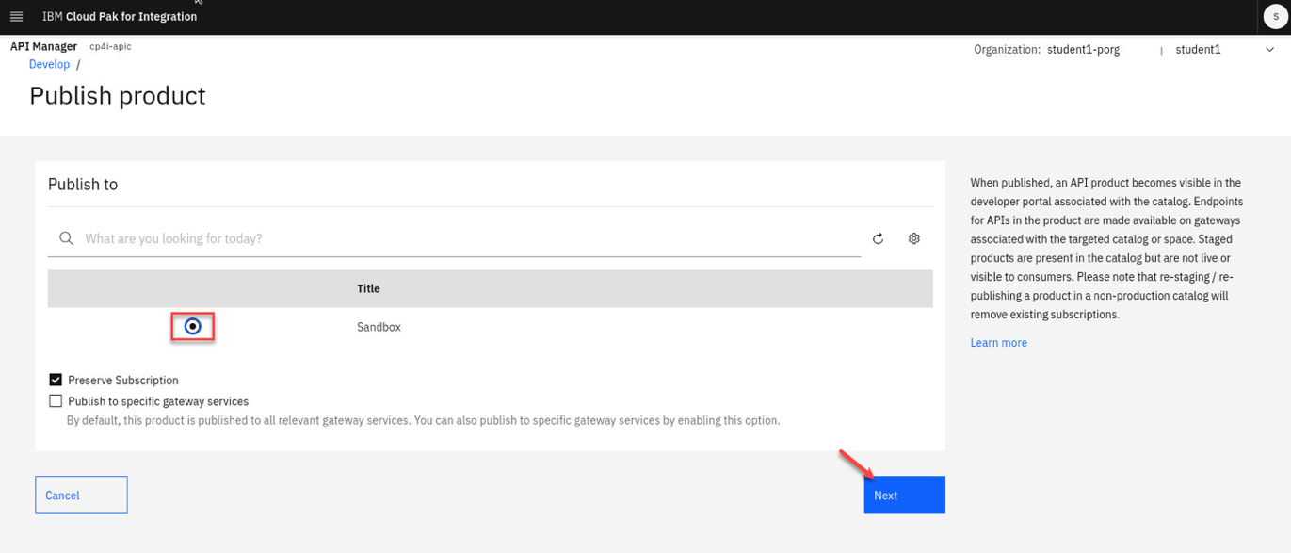
Task: Click the cp4i-apic instance name
Action: point(110,46)
